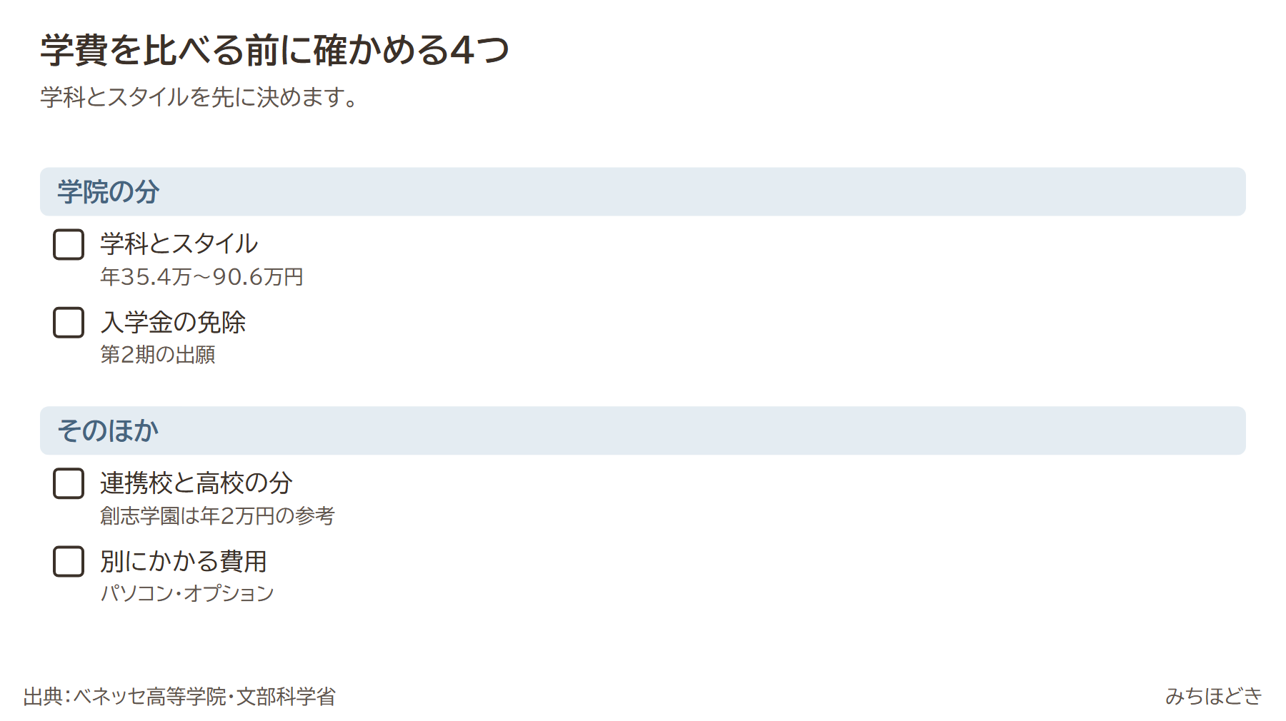
Task: Toggle the 連携校と高校の分 checkbox
Action: [69, 483]
